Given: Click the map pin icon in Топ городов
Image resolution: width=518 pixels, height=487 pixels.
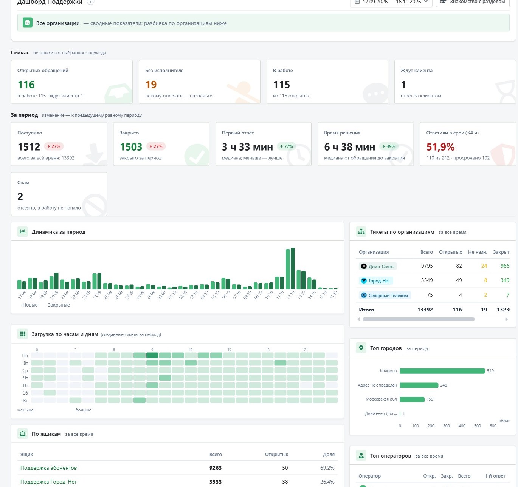Looking at the screenshot, I should (x=361, y=348).
